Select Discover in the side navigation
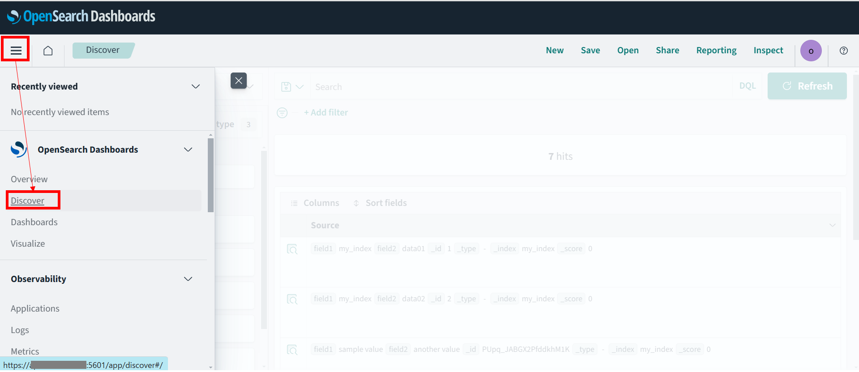 pos(27,201)
